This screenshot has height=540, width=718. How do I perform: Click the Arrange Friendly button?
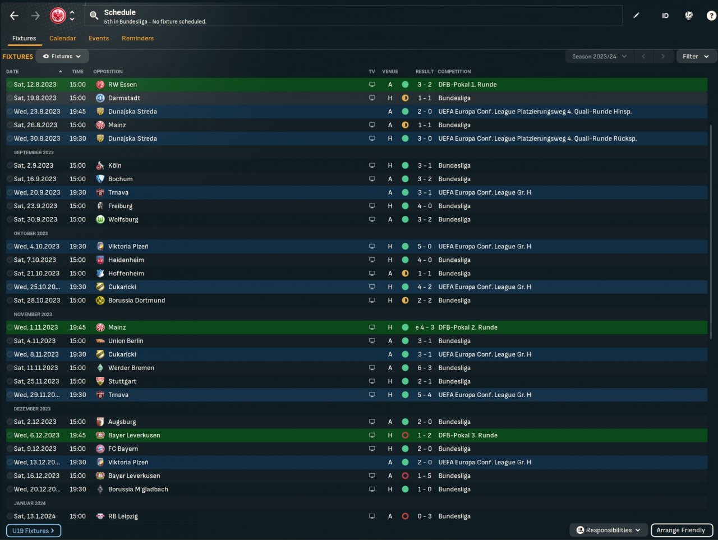pyautogui.click(x=681, y=530)
